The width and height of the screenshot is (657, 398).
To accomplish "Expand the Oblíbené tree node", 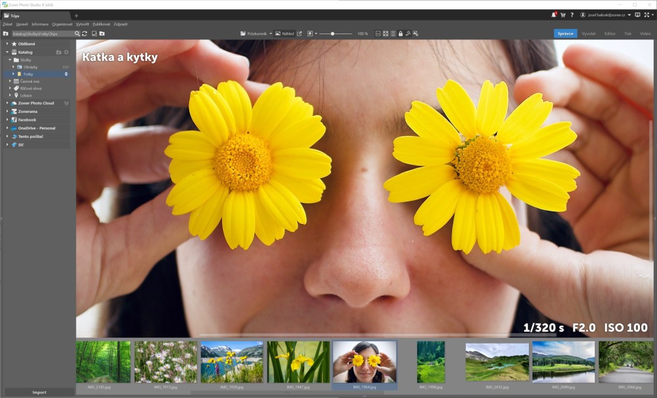I will pos(7,44).
